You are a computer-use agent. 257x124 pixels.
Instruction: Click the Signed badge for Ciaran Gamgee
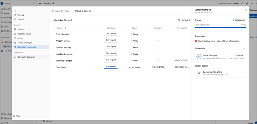(239, 55)
